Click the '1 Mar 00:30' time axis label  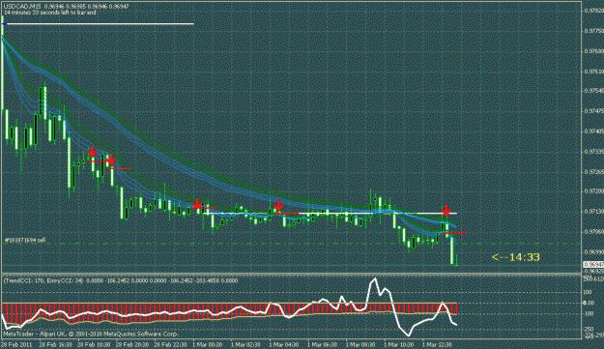208,344
